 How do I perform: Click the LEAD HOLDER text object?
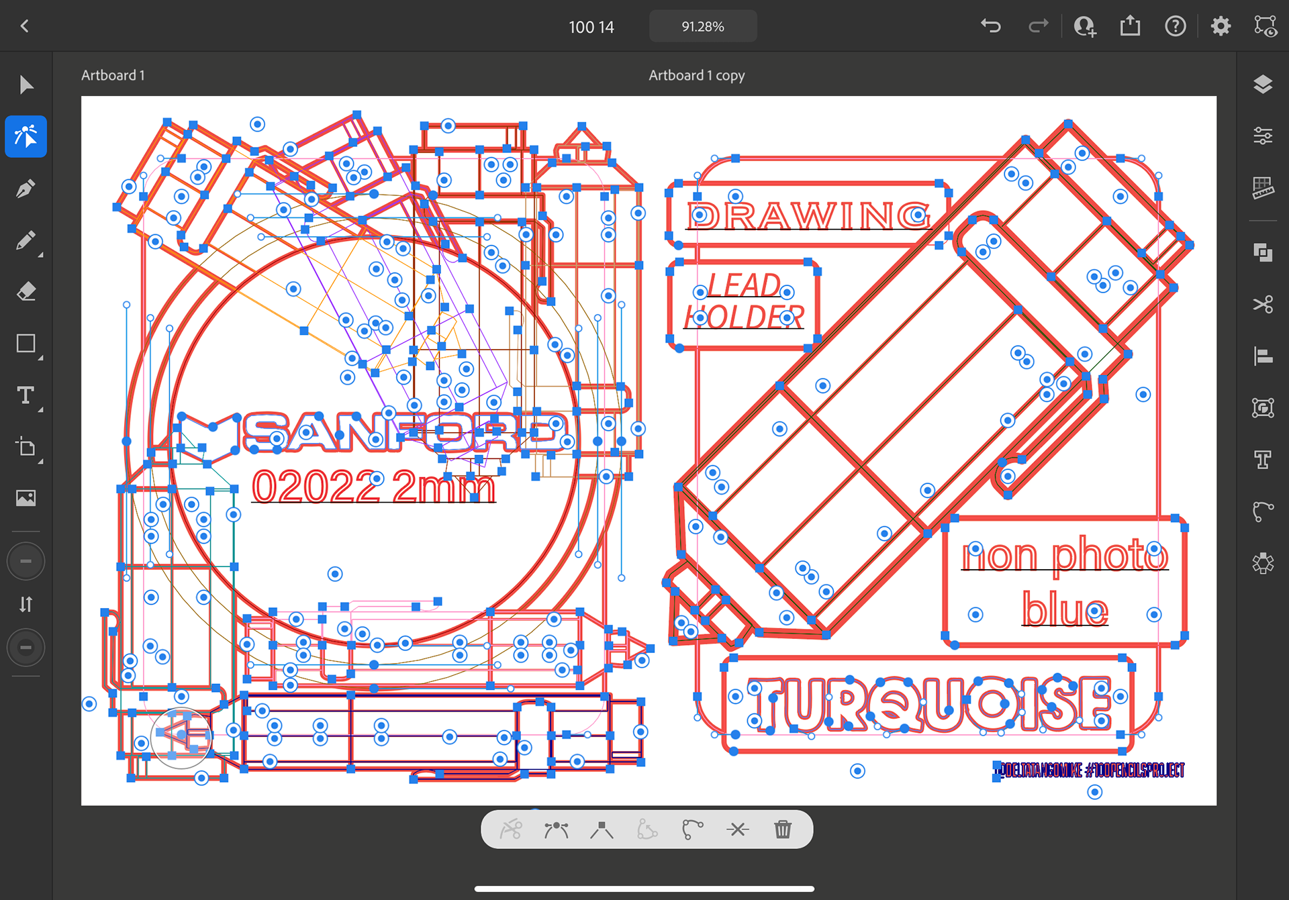[x=744, y=301]
